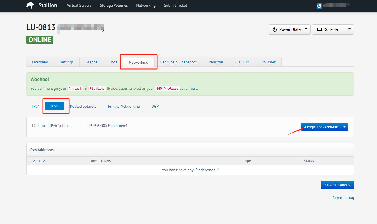Open the Power State dropdown
Screen dimensions: 377x224
click(x=289, y=29)
